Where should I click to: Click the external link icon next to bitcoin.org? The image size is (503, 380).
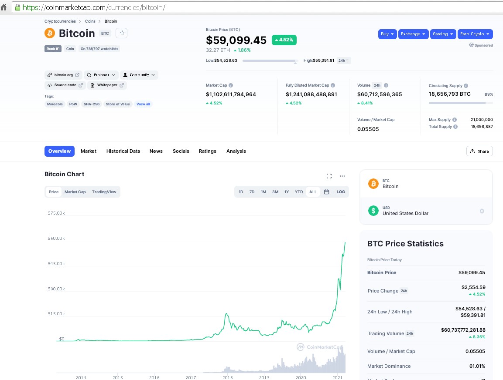click(77, 75)
